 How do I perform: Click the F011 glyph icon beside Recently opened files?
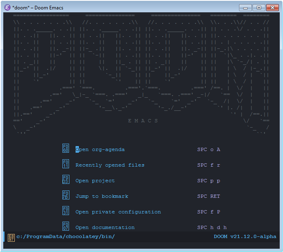point(66,164)
